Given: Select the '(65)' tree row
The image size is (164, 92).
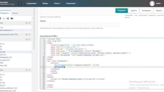Looking at the screenshot, I should [16, 63].
